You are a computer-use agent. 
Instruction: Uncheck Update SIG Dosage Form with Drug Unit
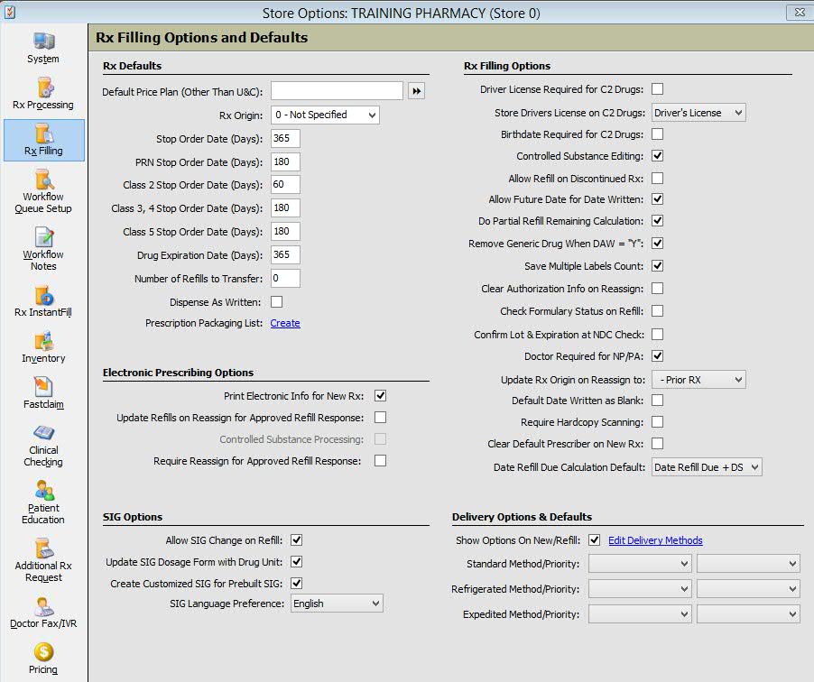(x=296, y=562)
